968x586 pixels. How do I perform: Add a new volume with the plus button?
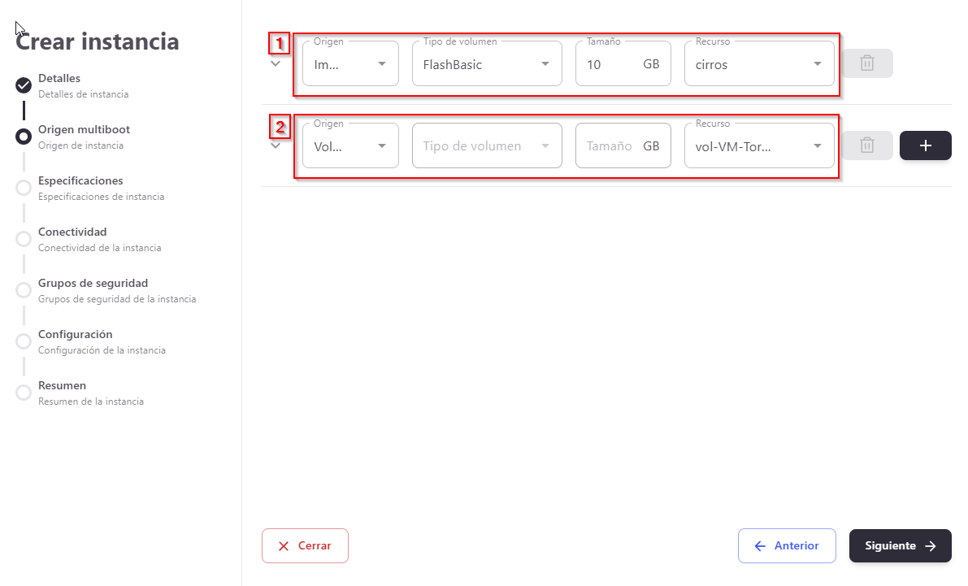[x=925, y=145]
